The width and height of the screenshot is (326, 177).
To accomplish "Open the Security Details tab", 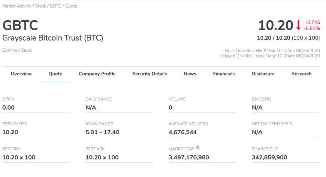I will pyautogui.click(x=150, y=74).
